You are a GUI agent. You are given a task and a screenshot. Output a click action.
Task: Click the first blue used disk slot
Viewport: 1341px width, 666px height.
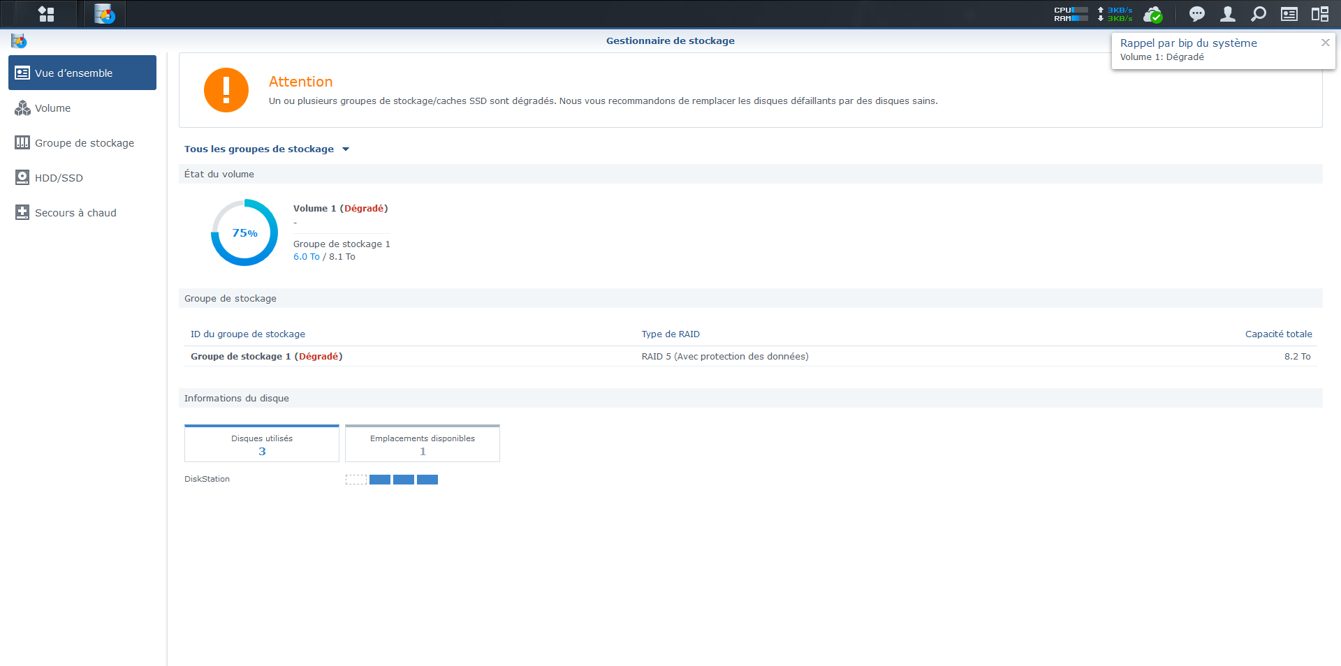380,480
